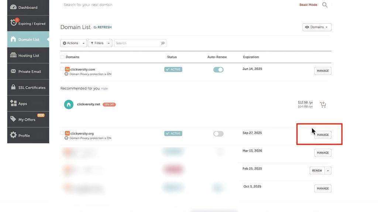Click the Expiring / Expired clock icon

pos(14,22)
